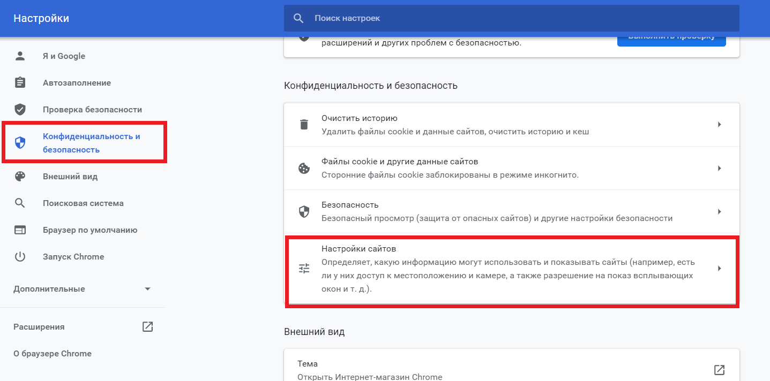770x381 pixels.
Task: Click the trash icon next to Очистить историю
Action: coord(304,125)
